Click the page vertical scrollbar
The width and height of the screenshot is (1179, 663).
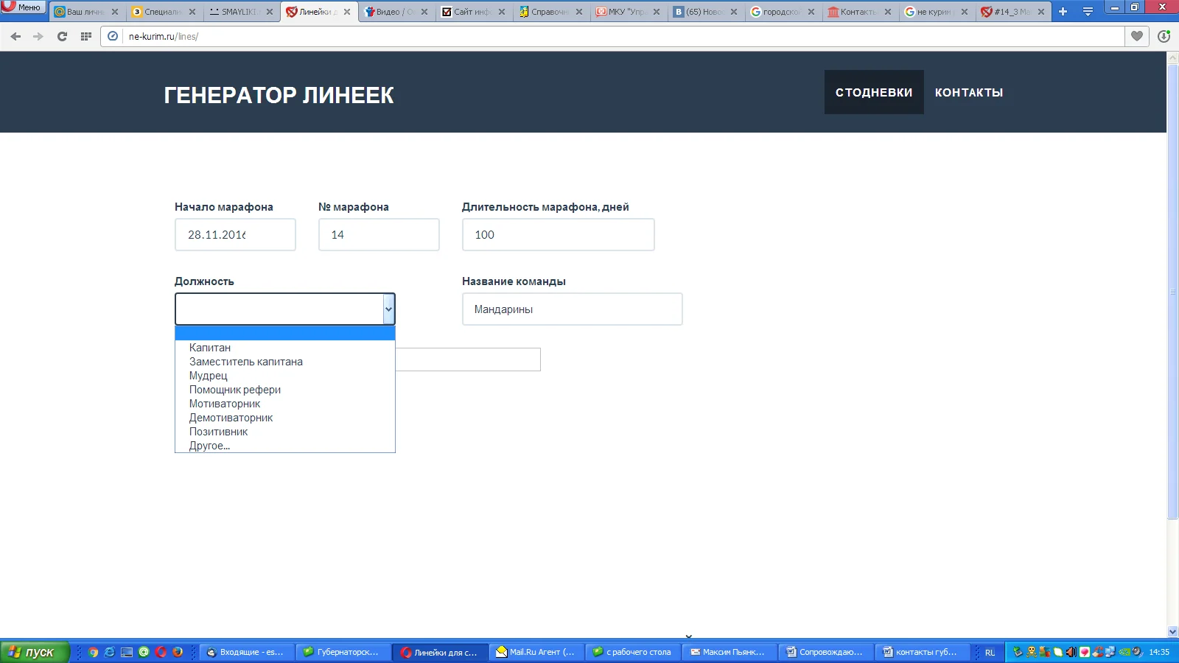point(1173,292)
